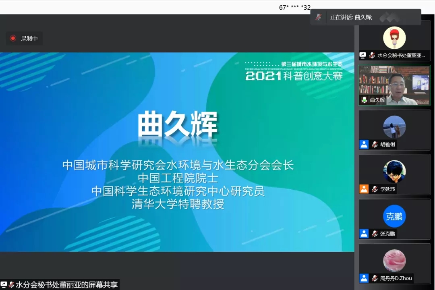The image size is (435, 290).
Task: Select 李延玮's profile avatar
Action: pyautogui.click(x=394, y=172)
